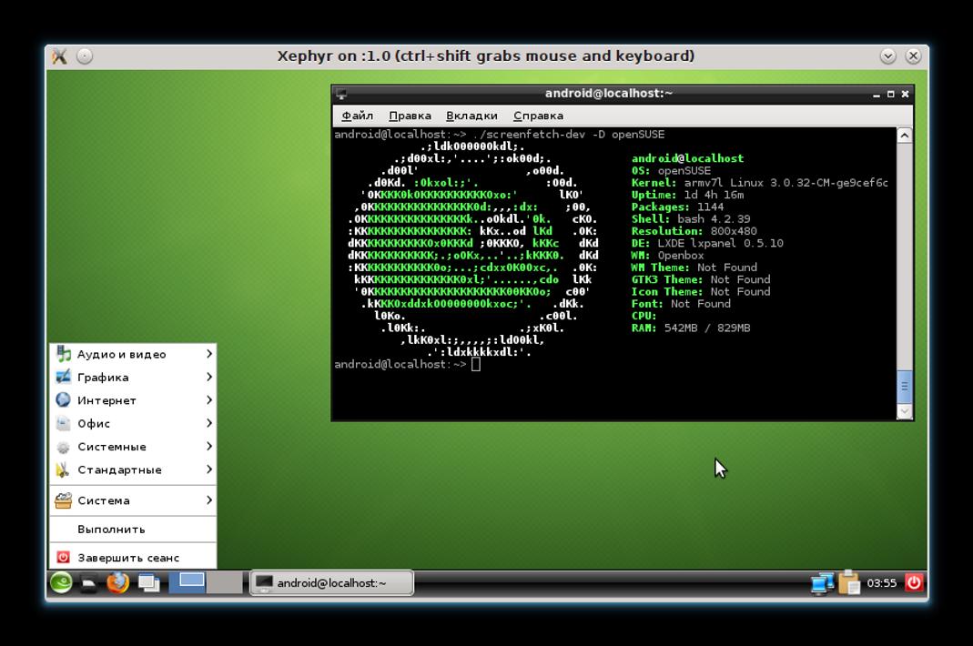Viewport: 973px width, 646px height.
Task: Choose Завершить сеанс from the start menu
Action: point(134,558)
